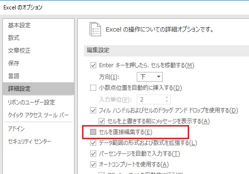249x174 pixels.
Task: Select 詳細設定 in the sidebar
Action: [x=38, y=89]
